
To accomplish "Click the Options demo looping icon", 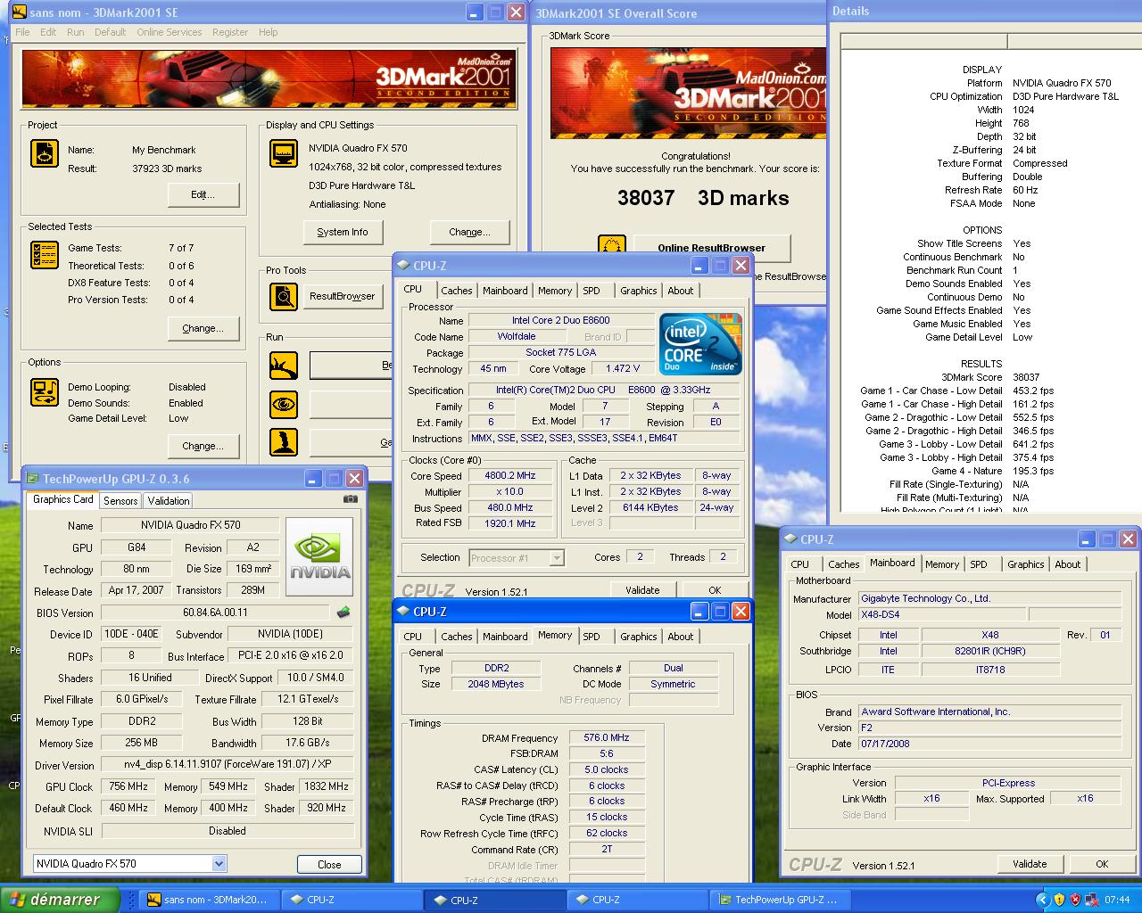I will [44, 392].
